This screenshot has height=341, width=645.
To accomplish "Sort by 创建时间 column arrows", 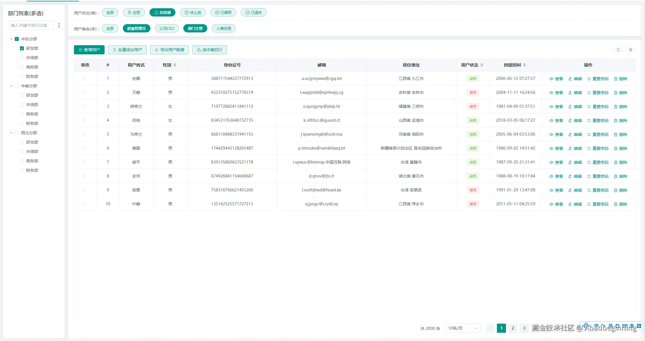I will tap(524, 65).
